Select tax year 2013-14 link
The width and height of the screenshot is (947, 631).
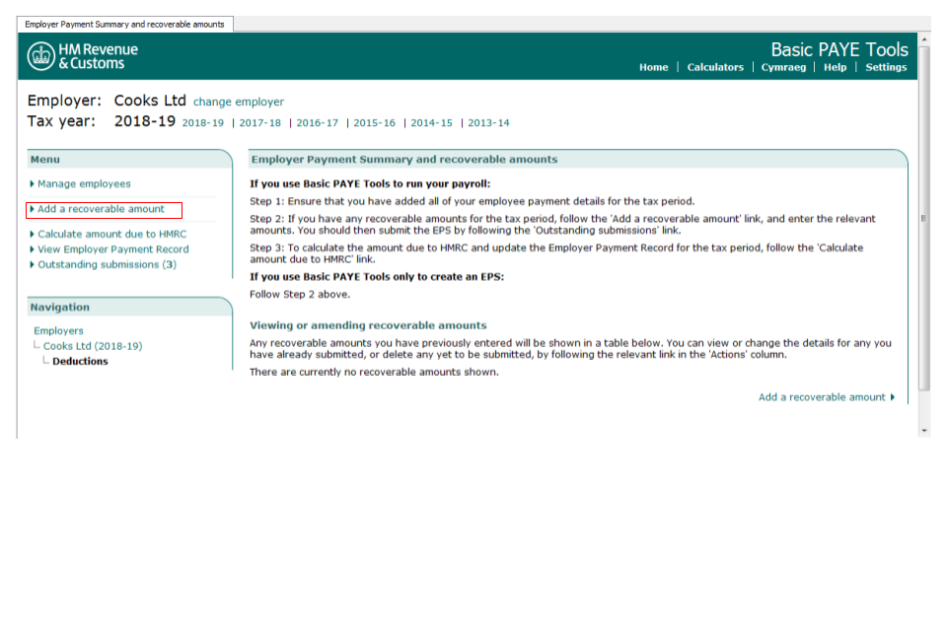488,122
